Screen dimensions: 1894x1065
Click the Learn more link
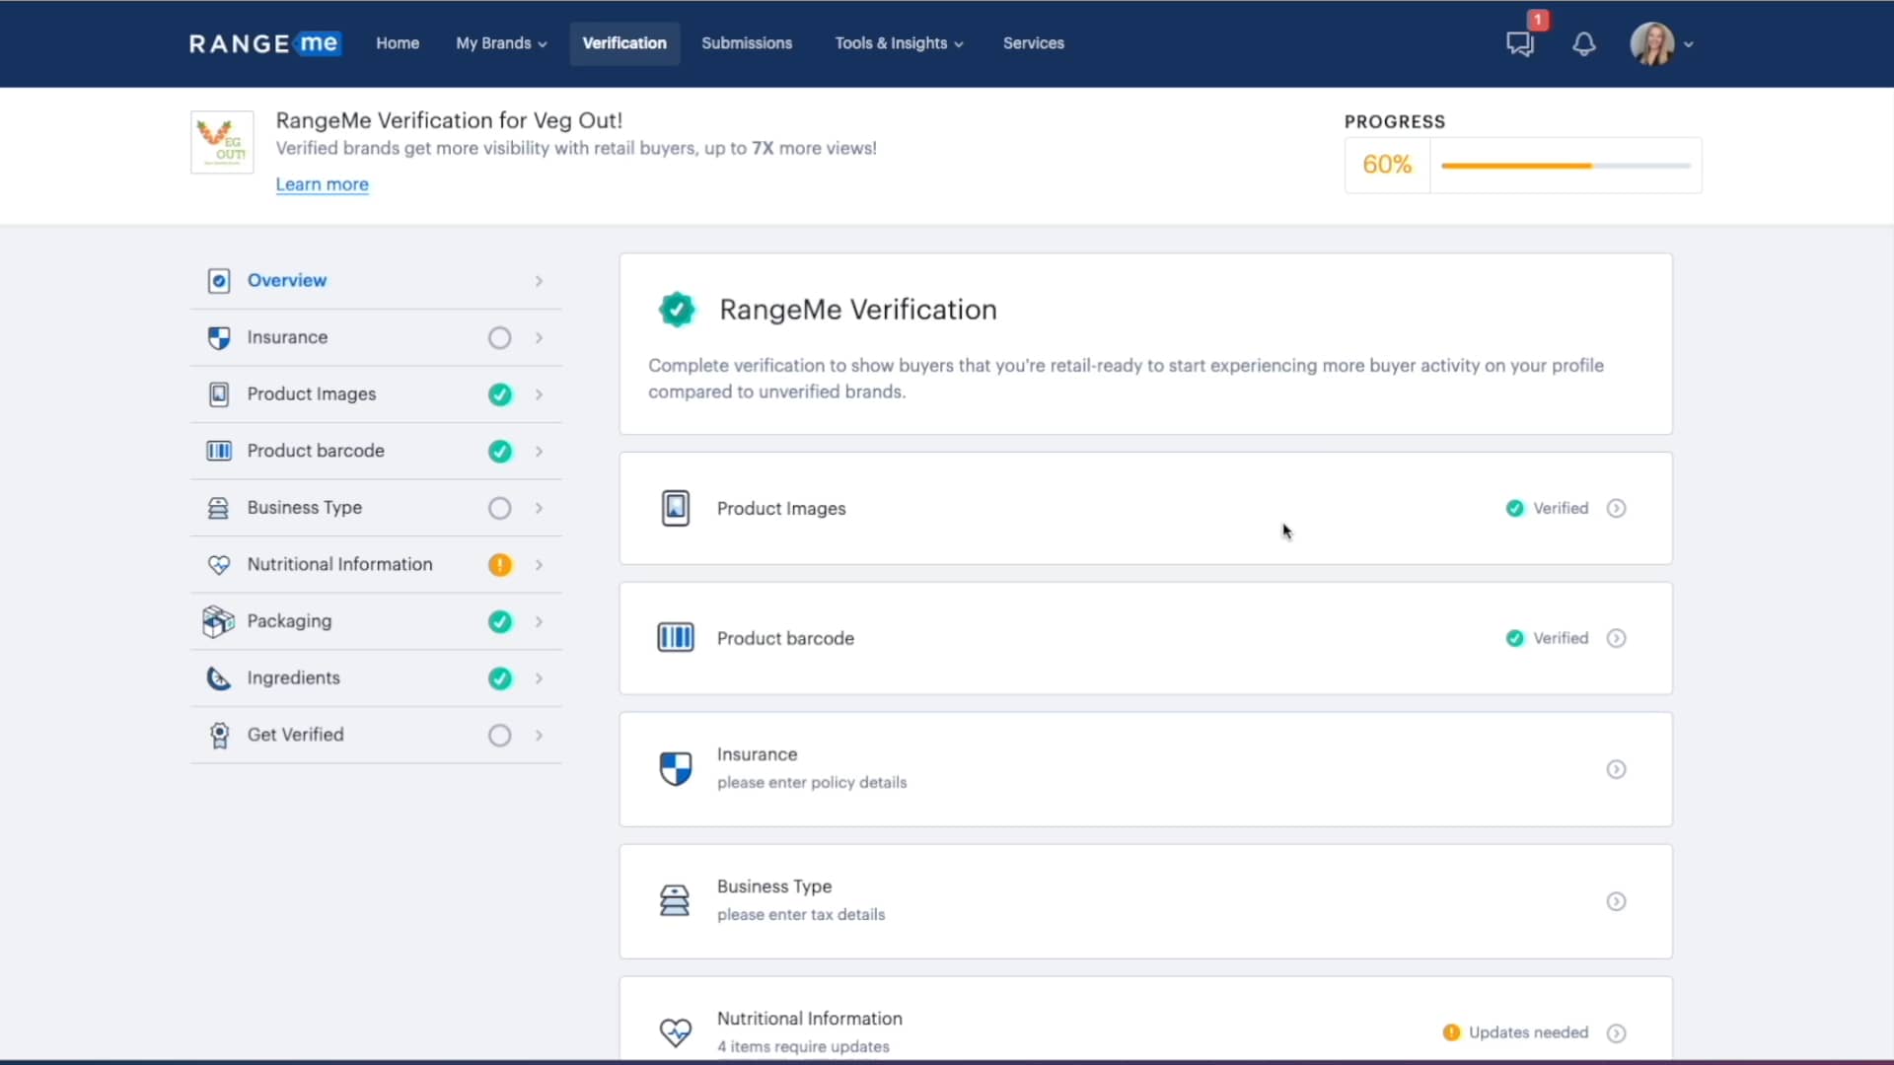pos(322,184)
